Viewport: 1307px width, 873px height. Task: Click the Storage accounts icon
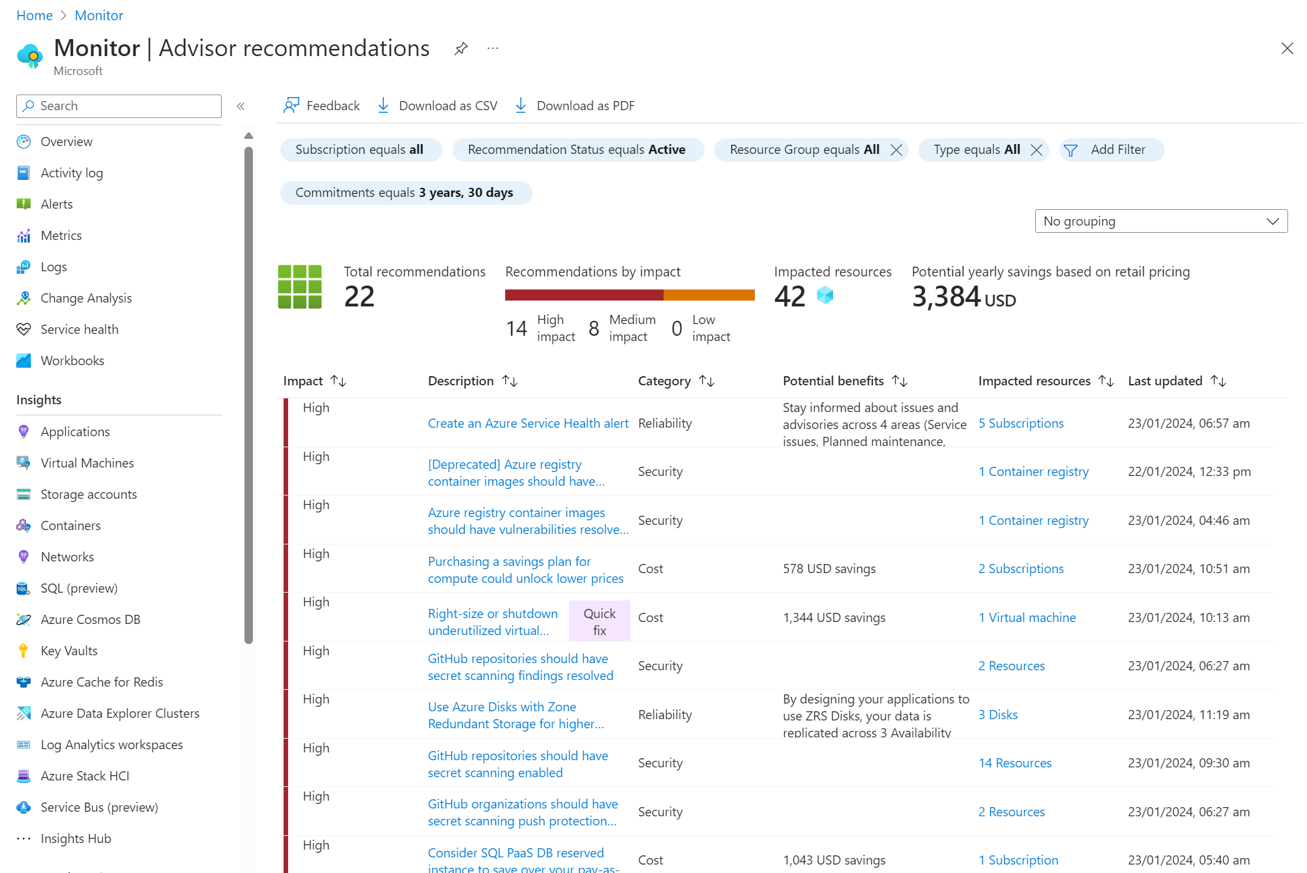coord(23,494)
